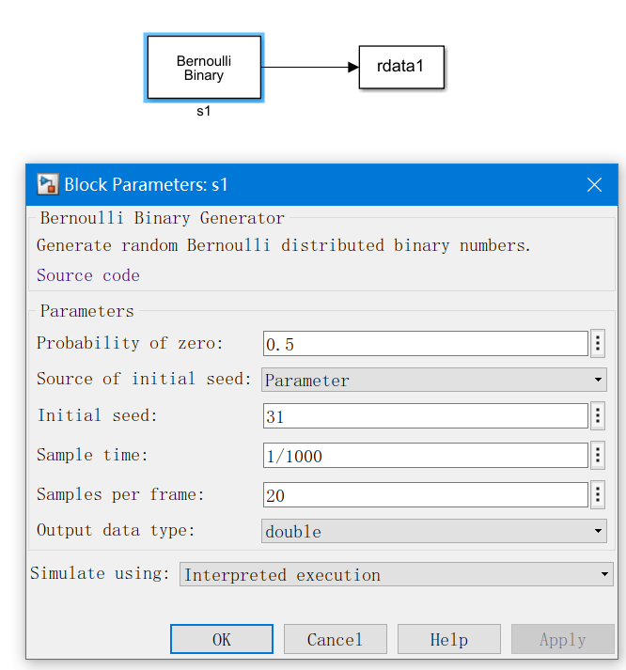Click the Probability of zero label
Screen dimensions: 626x670
tap(130, 343)
